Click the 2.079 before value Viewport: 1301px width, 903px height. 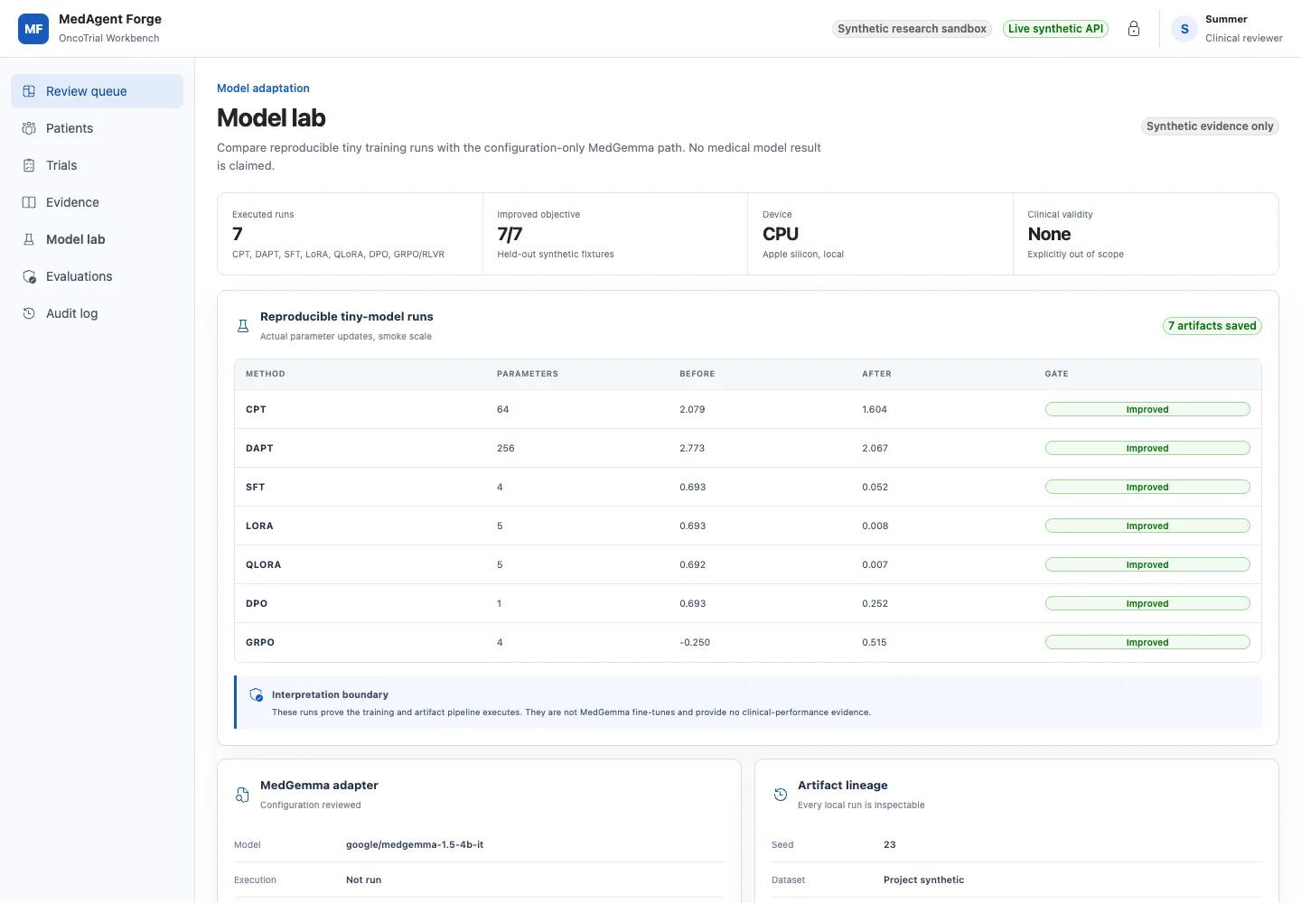(692, 409)
